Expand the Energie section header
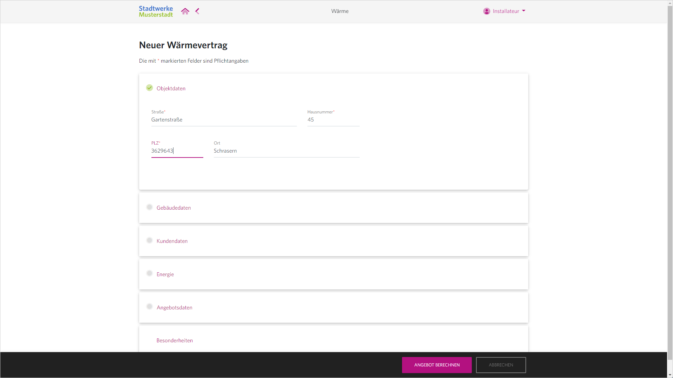This screenshot has width=673, height=378. pos(165,274)
